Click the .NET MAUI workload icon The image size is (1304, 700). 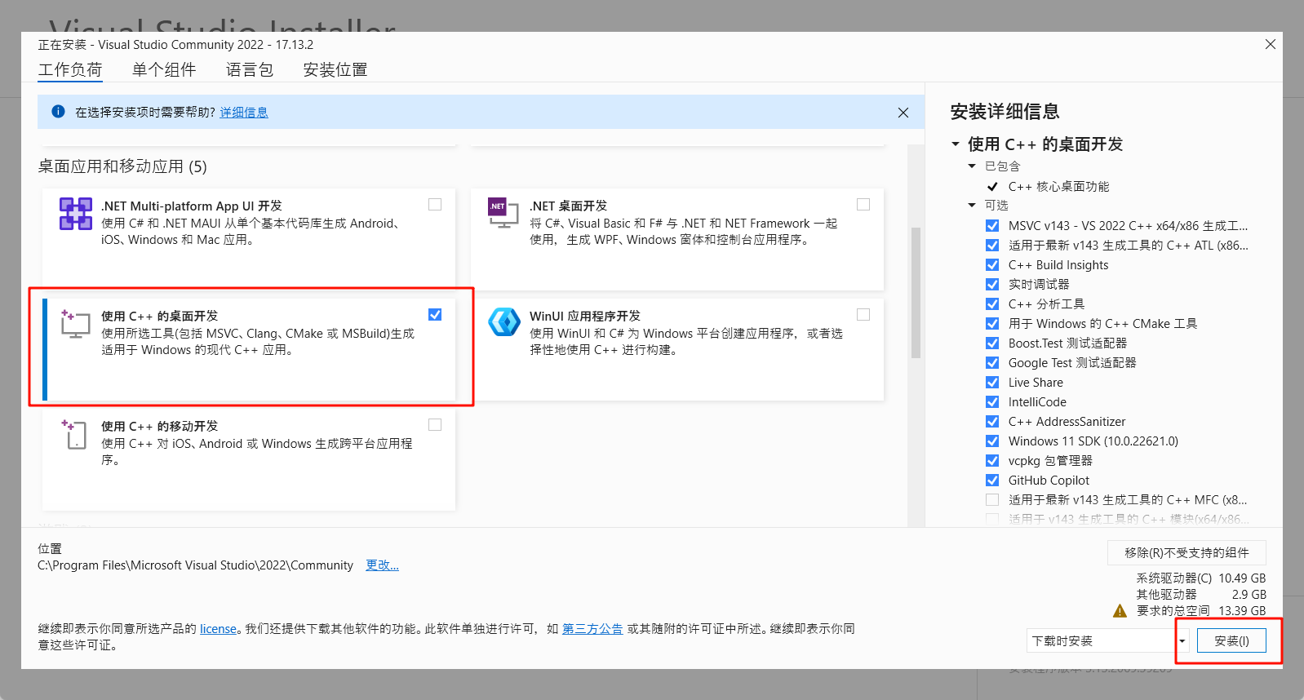pos(76,214)
